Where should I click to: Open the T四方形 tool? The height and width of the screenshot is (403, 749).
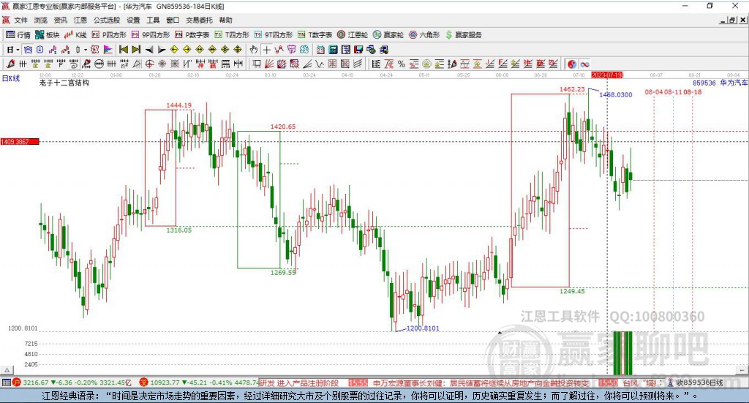232,35
